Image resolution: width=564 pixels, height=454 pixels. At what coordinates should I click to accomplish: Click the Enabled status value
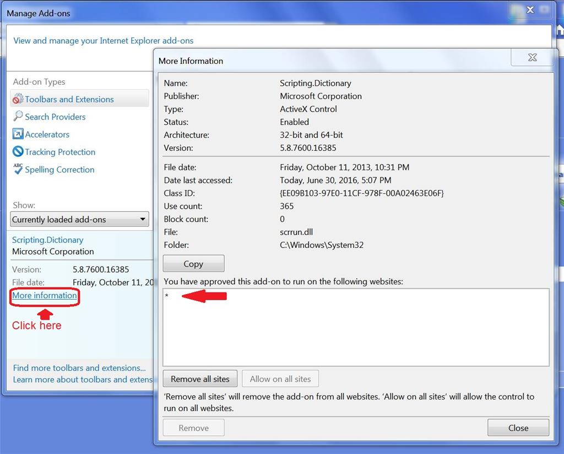tap(294, 122)
